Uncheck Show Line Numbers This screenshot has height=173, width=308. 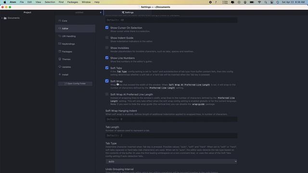(107, 58)
